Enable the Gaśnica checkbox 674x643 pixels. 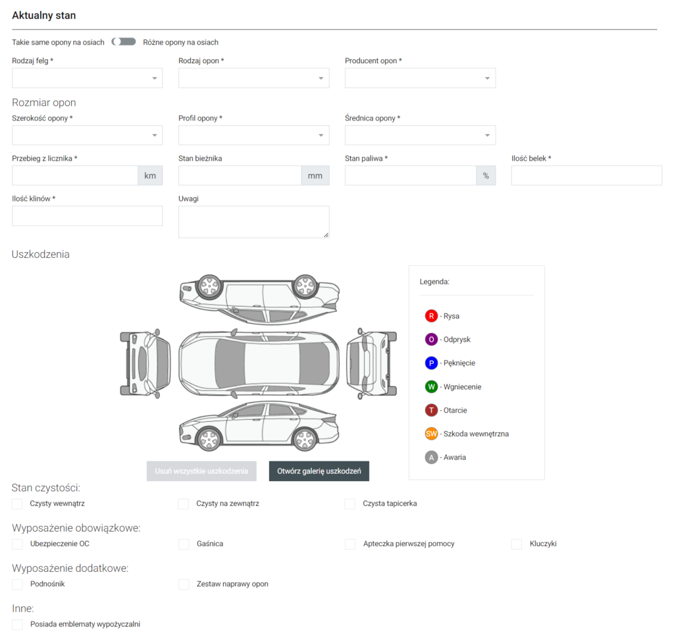pos(184,544)
